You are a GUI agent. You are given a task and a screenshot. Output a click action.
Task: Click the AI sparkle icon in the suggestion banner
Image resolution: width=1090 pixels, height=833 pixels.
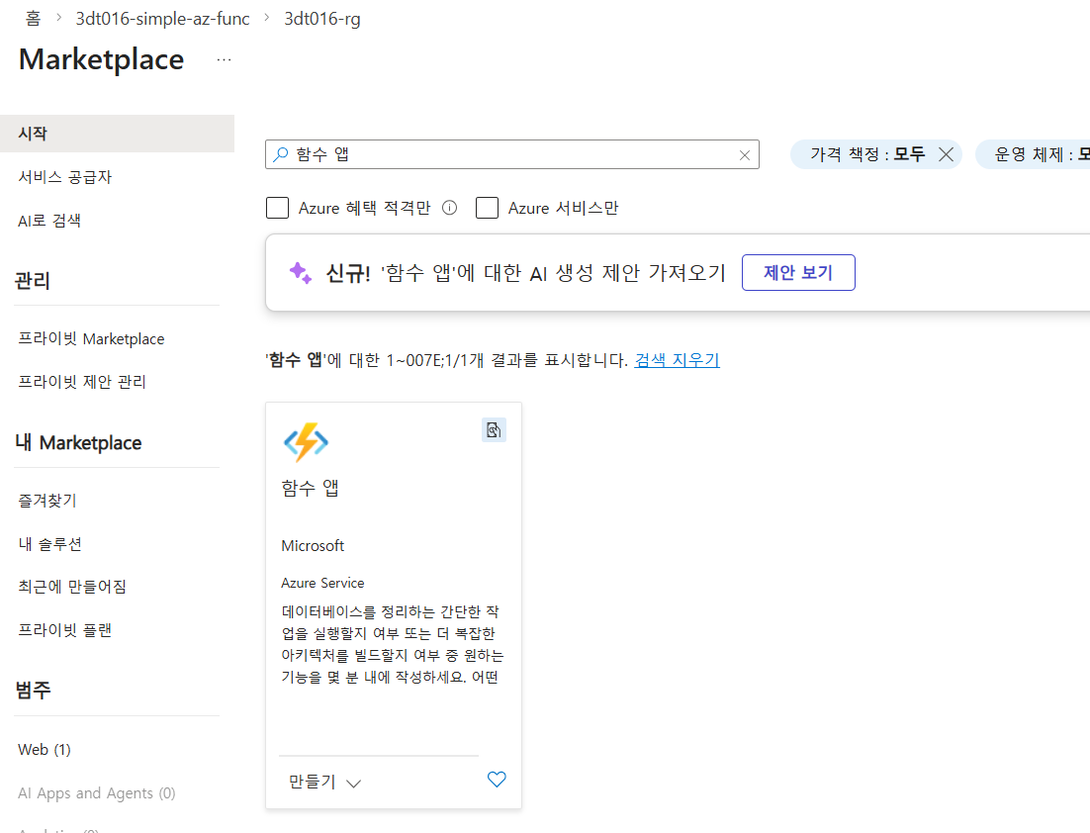(301, 273)
